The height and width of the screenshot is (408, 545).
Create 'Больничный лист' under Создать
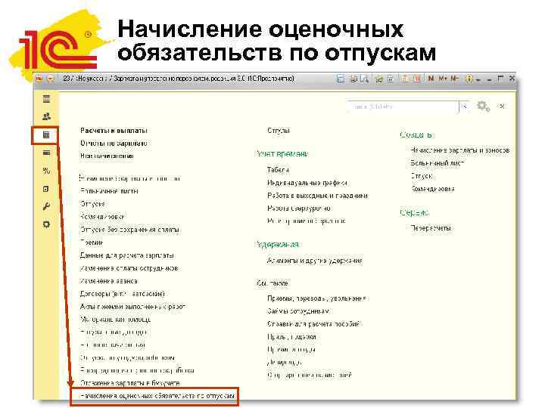[438, 163]
